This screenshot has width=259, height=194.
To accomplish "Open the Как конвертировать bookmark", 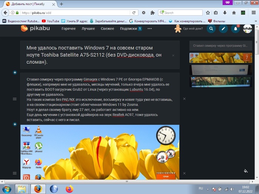I will click(x=187, y=21).
